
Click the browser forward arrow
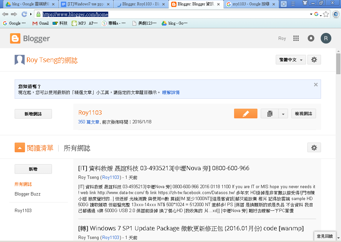coord(14,14)
